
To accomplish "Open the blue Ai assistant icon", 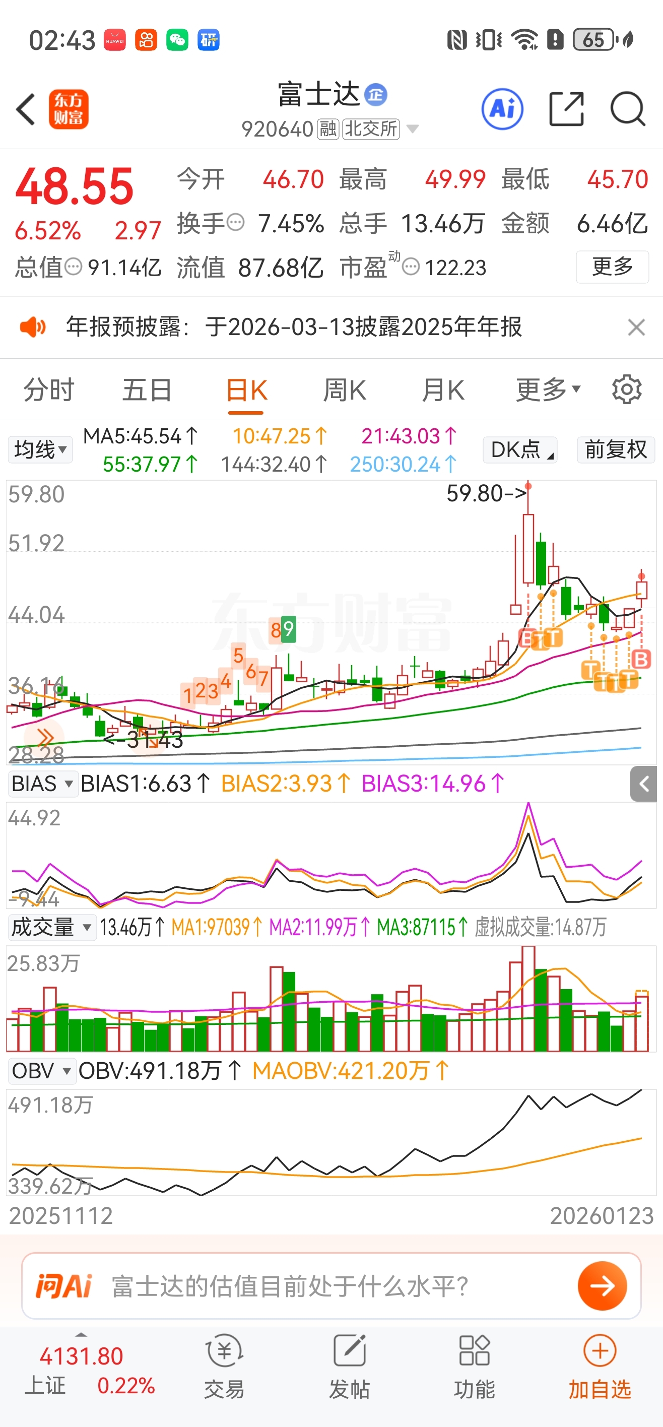I will (x=502, y=108).
